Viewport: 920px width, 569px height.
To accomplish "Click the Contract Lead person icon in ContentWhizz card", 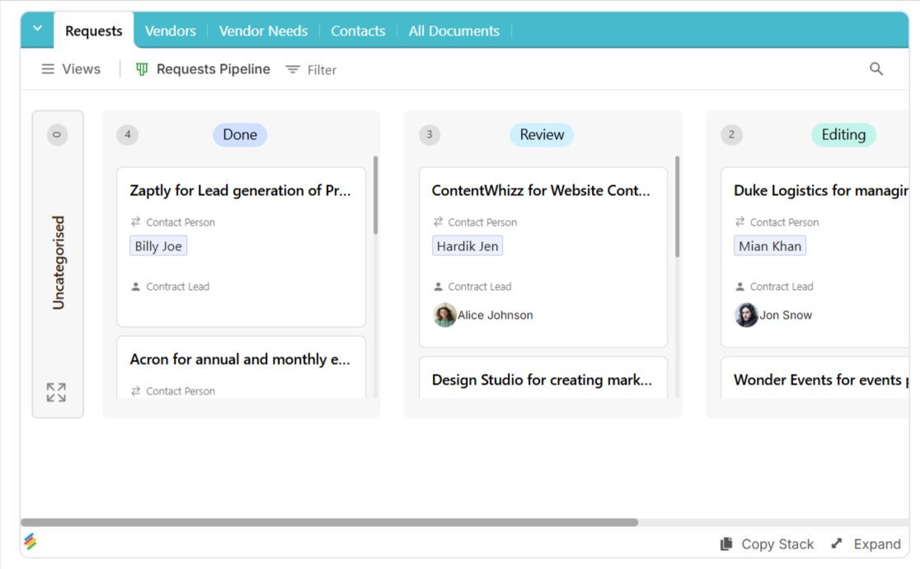I will pyautogui.click(x=438, y=287).
